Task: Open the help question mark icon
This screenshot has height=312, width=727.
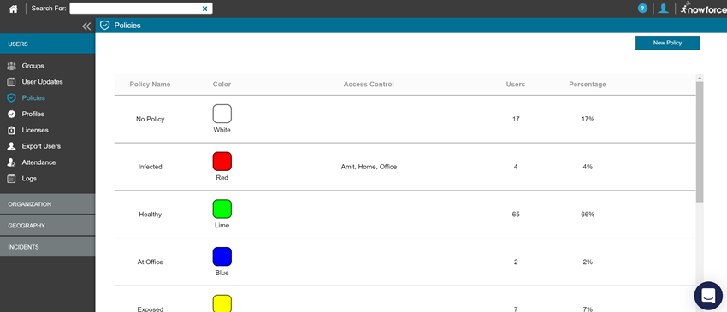Action: (x=642, y=9)
